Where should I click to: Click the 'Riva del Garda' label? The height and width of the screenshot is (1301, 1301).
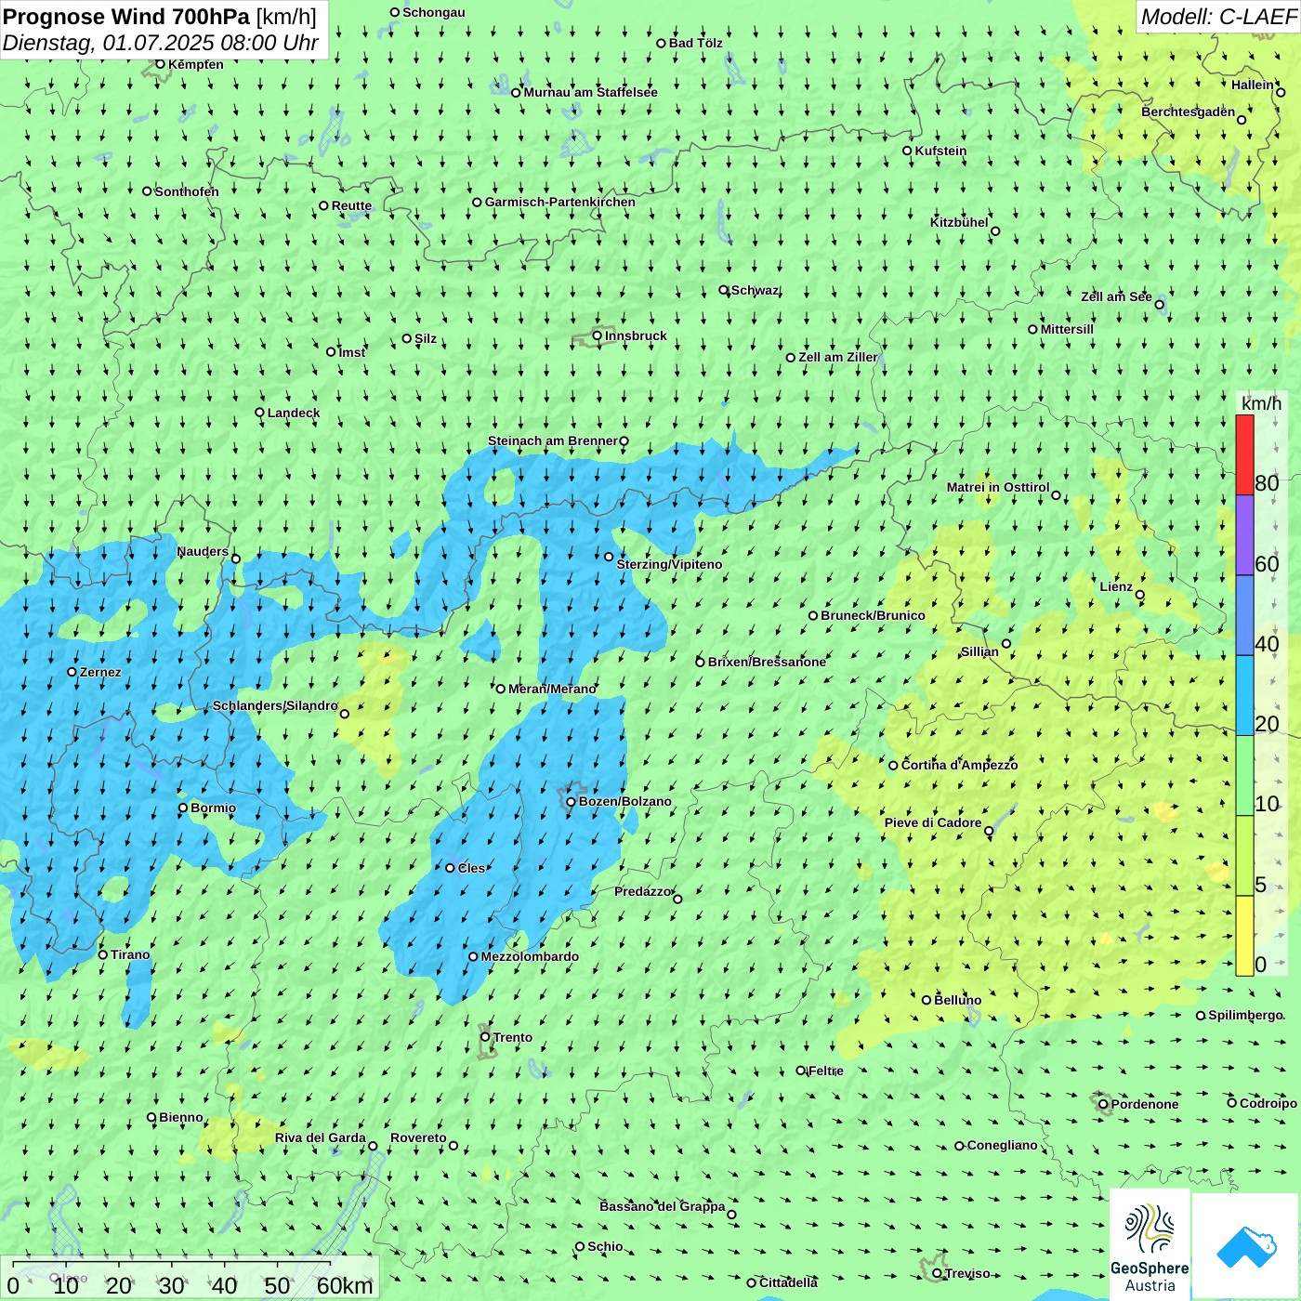(x=321, y=1137)
